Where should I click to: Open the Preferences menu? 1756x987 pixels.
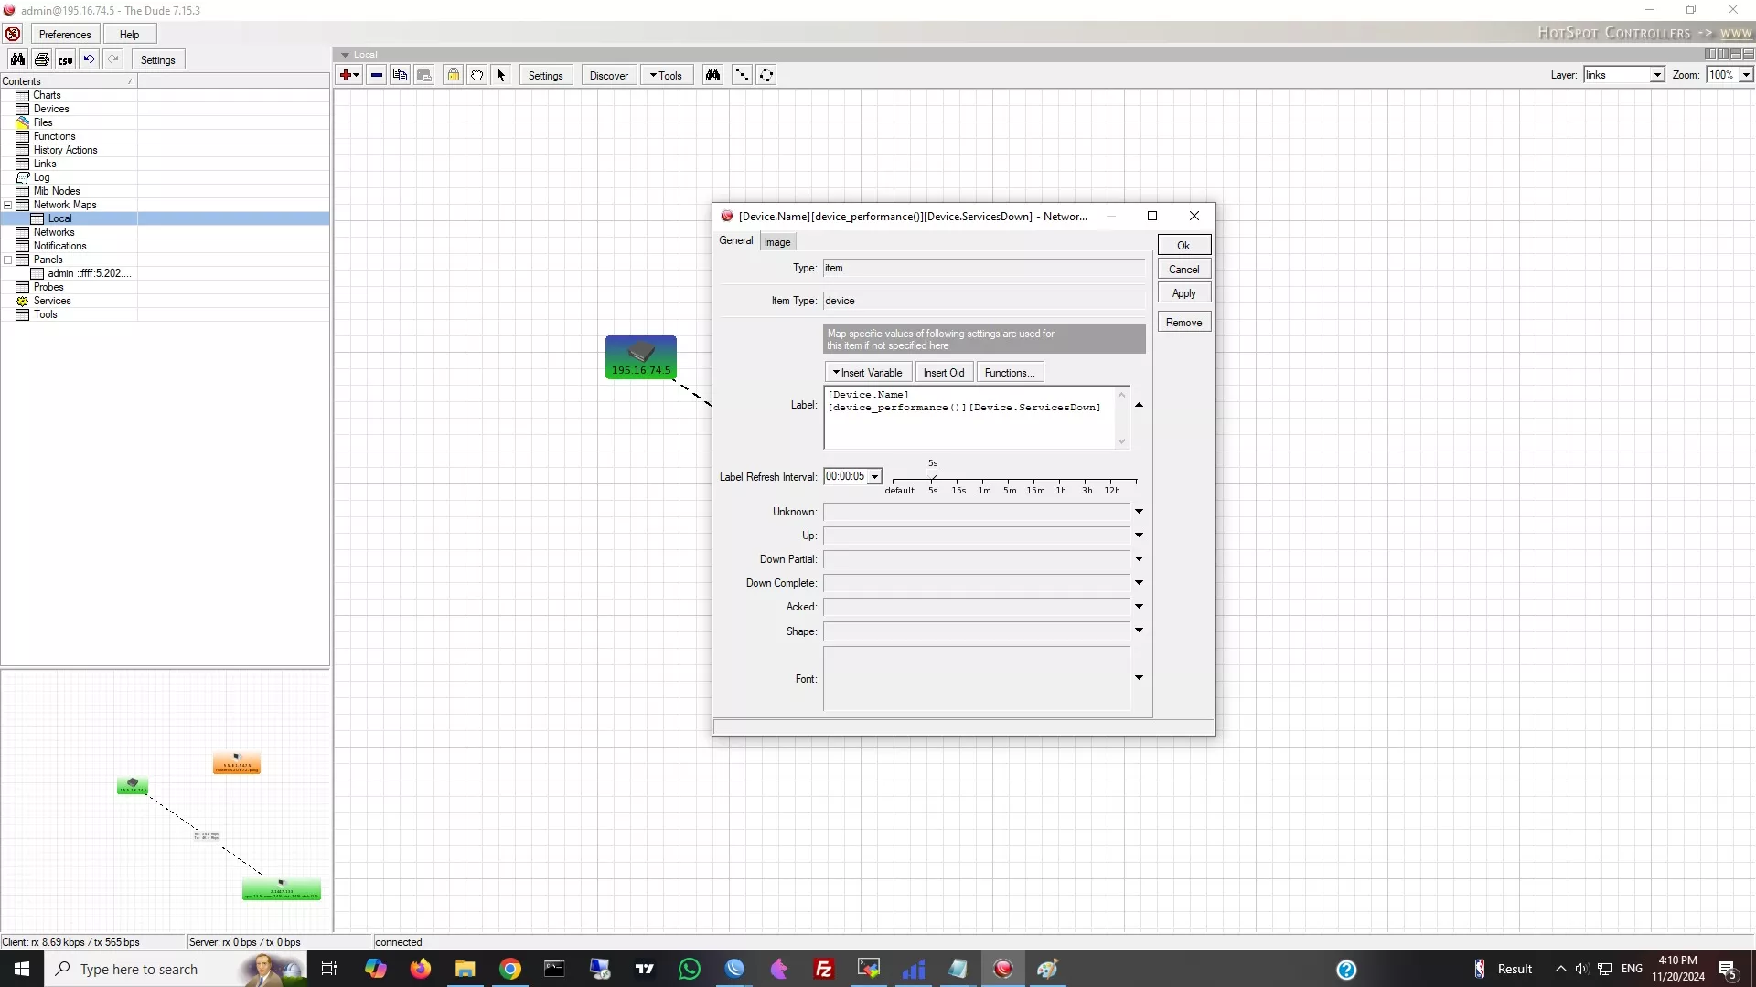coord(65,34)
